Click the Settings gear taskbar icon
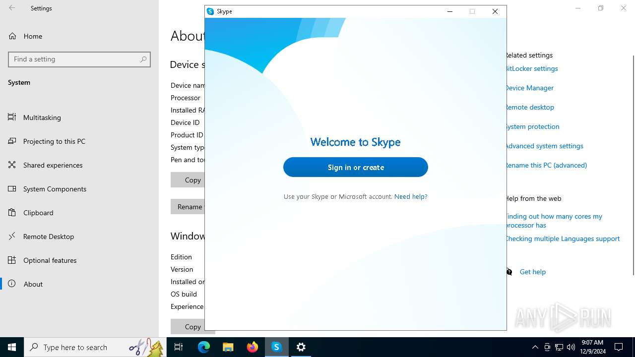635x357 pixels. pyautogui.click(x=301, y=347)
